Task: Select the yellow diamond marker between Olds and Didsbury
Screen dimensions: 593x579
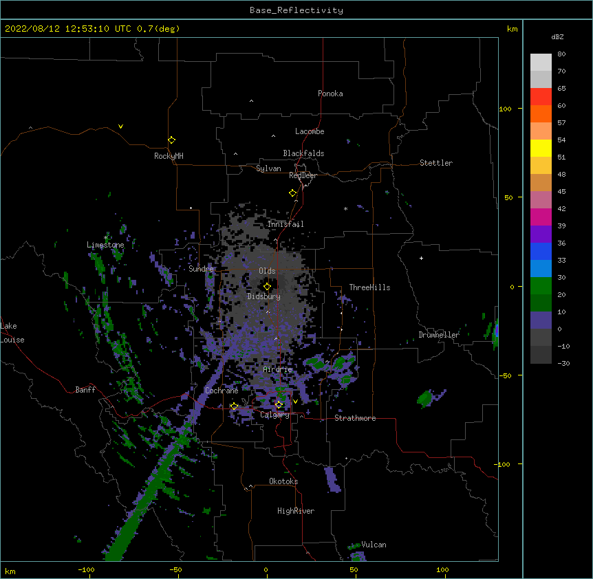Action: point(267,287)
